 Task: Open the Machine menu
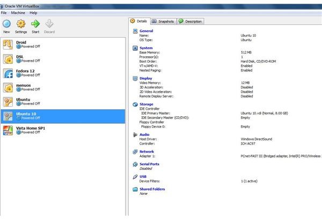click(18, 13)
